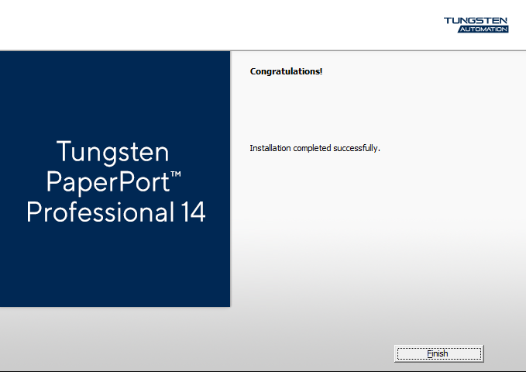Screen dimensions: 526x372
Task: Click the AUTOMATION label in the logo
Action: point(482,29)
